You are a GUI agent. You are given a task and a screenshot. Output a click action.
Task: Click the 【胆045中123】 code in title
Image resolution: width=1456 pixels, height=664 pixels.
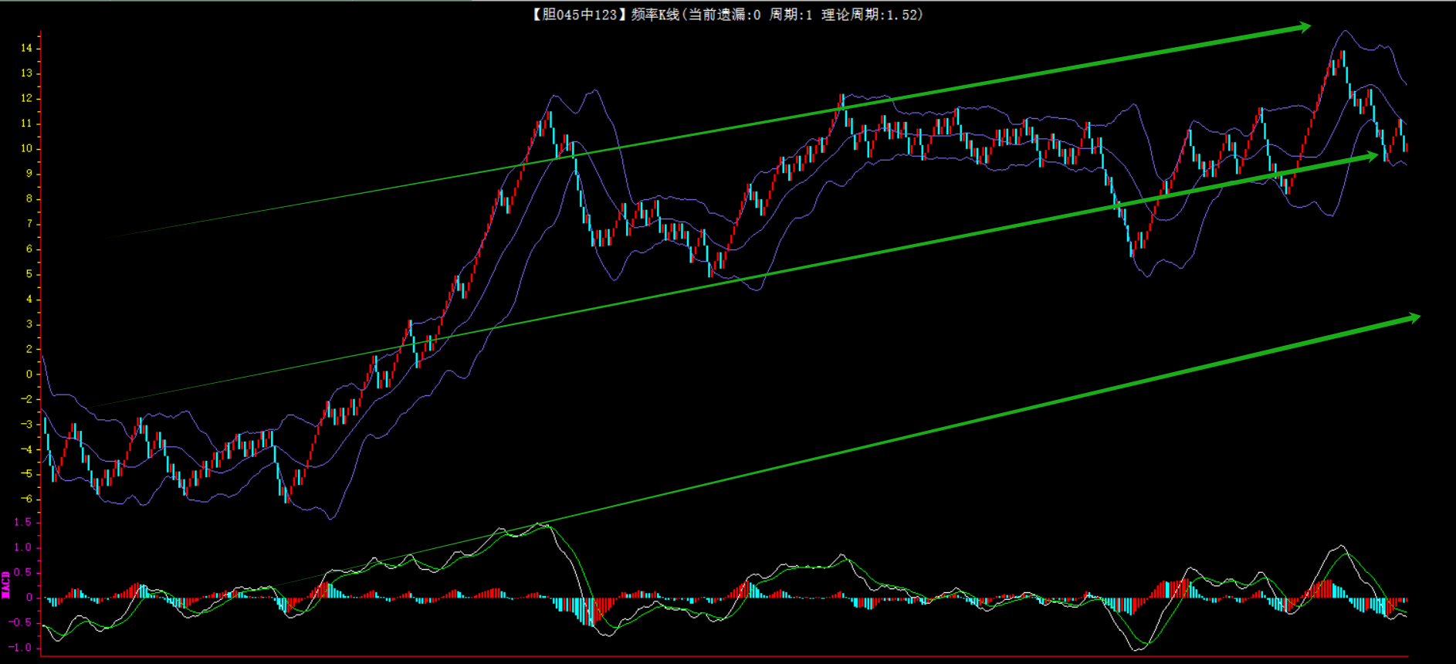575,15
